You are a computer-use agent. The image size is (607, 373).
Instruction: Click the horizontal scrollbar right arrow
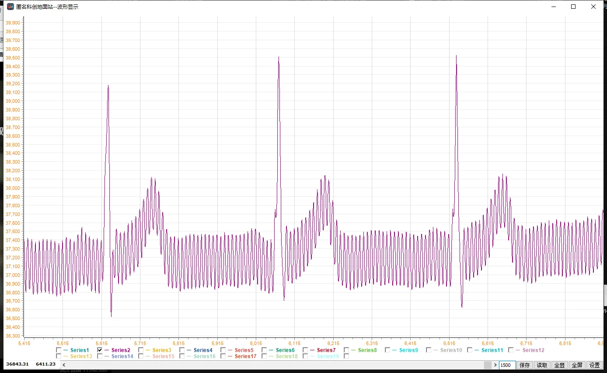coord(495,365)
